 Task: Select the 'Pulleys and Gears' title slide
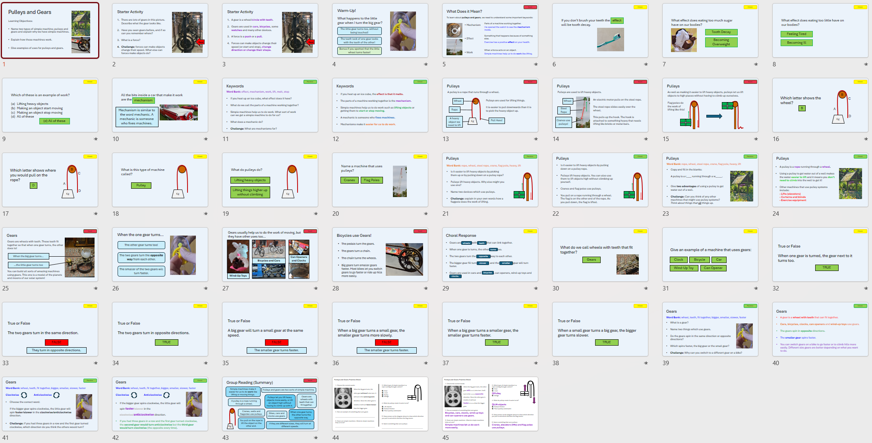[x=50, y=31]
